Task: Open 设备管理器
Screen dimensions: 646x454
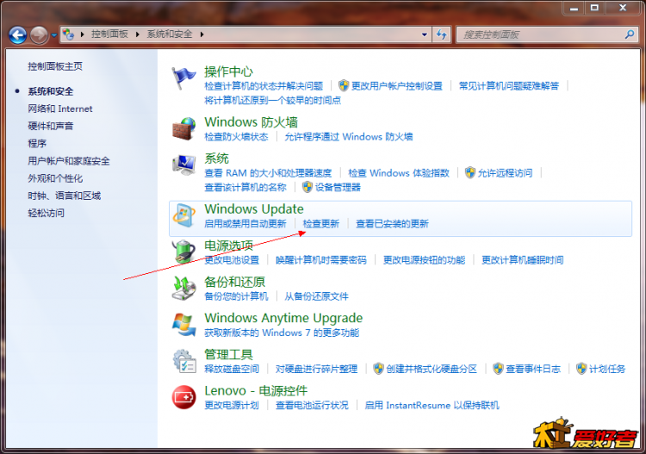Action: [x=338, y=187]
